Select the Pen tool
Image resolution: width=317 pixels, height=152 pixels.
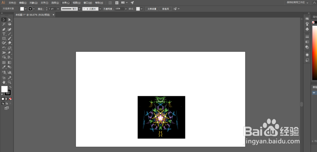coord(4,29)
